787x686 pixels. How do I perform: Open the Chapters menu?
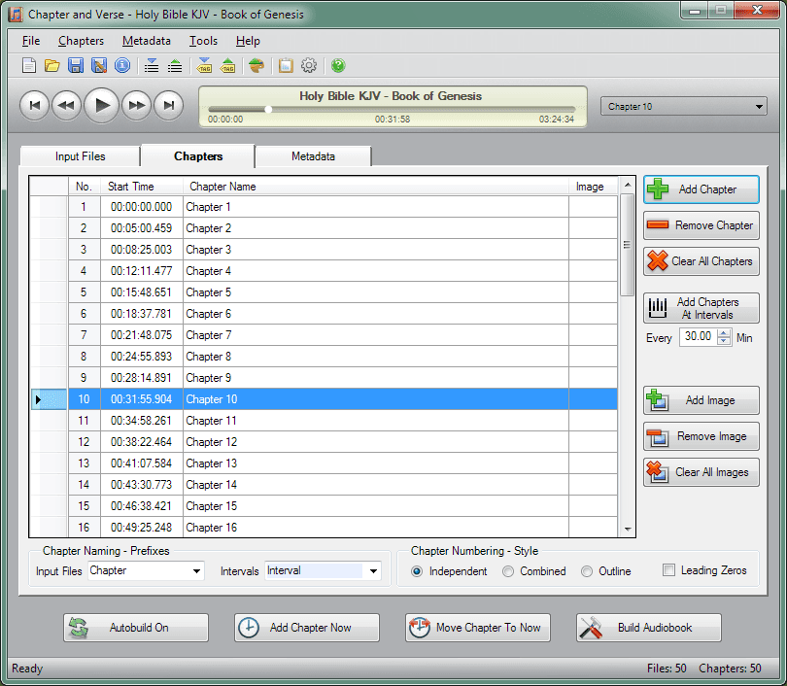pos(81,41)
